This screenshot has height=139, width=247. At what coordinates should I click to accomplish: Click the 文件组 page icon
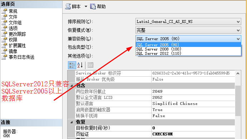click(x=4, y=23)
